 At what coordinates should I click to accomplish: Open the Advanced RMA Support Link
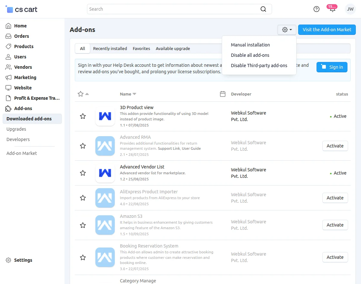tap(169, 148)
